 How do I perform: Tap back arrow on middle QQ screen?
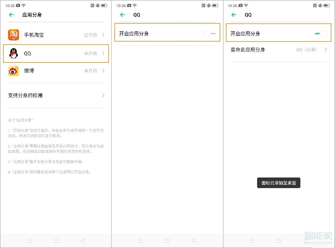[x=122, y=15]
